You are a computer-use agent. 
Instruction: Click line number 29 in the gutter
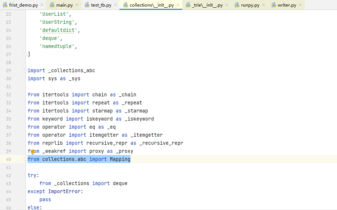tap(8, 71)
